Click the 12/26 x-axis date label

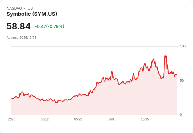point(11,119)
